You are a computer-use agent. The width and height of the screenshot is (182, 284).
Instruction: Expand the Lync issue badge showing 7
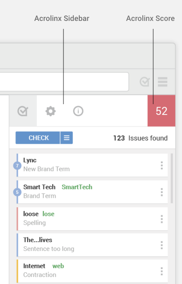[17, 166]
